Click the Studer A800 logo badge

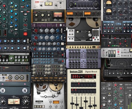pyautogui.click(x=39, y=102)
